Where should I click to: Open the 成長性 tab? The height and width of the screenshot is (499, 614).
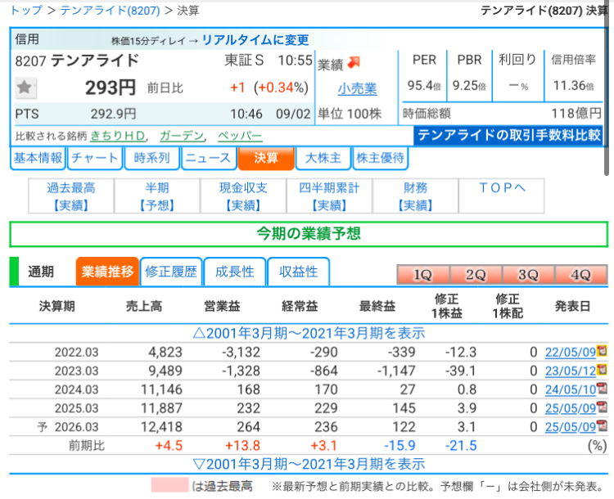tap(235, 272)
